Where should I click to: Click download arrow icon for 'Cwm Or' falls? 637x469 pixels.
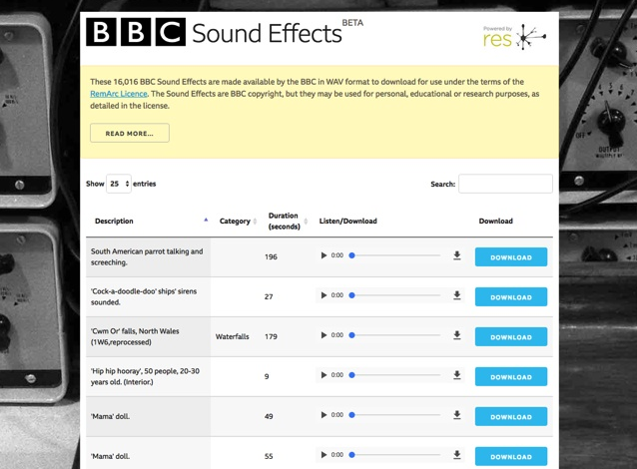pos(457,336)
